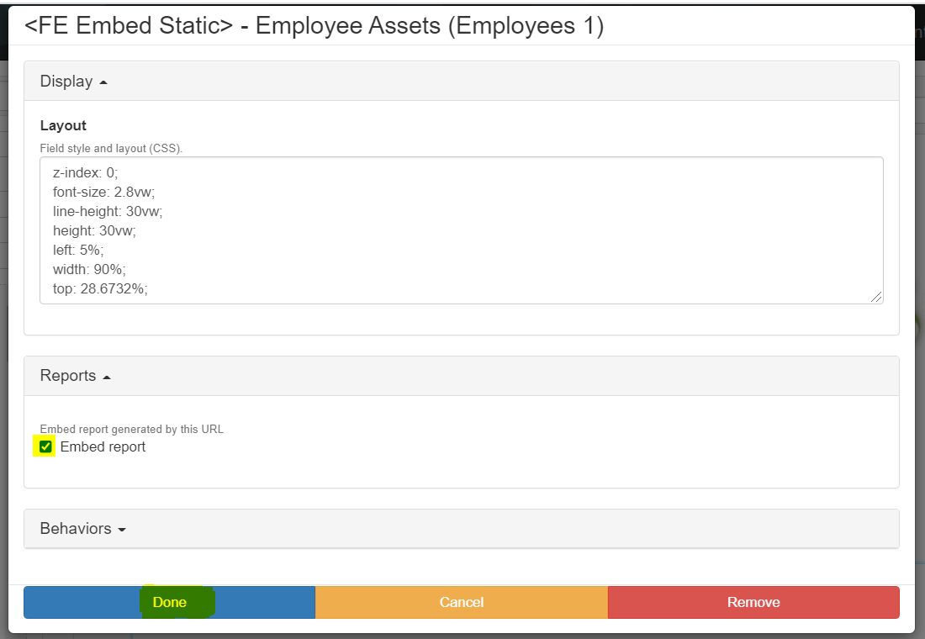Image resolution: width=925 pixels, height=639 pixels.
Task: Click the 'top: 28.6732%;' line
Action: 100,288
